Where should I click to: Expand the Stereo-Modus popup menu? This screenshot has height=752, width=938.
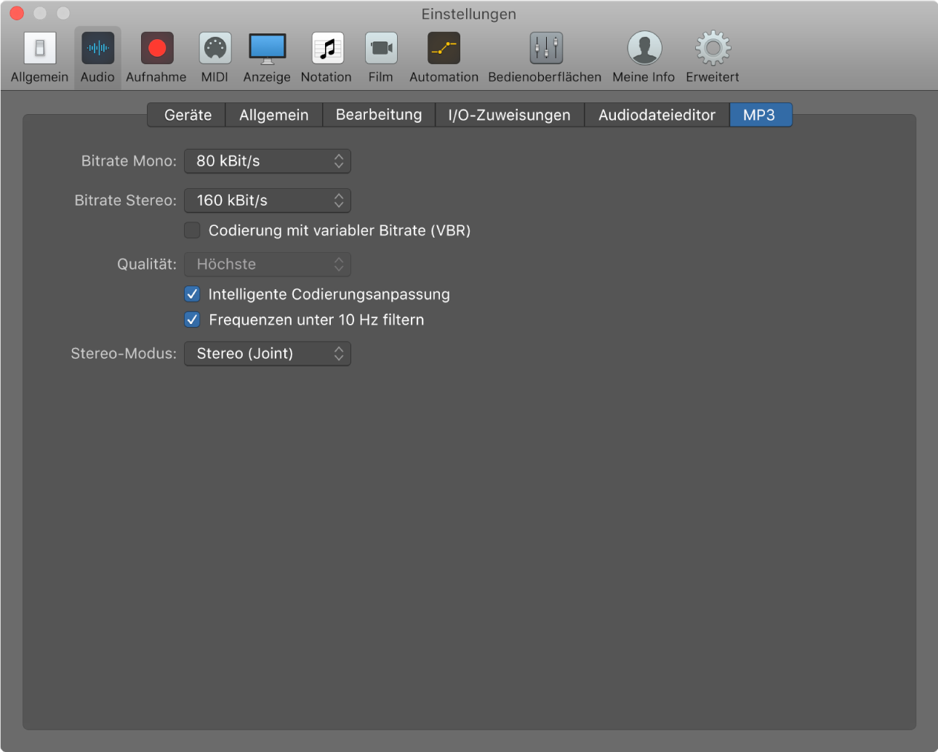coord(268,354)
